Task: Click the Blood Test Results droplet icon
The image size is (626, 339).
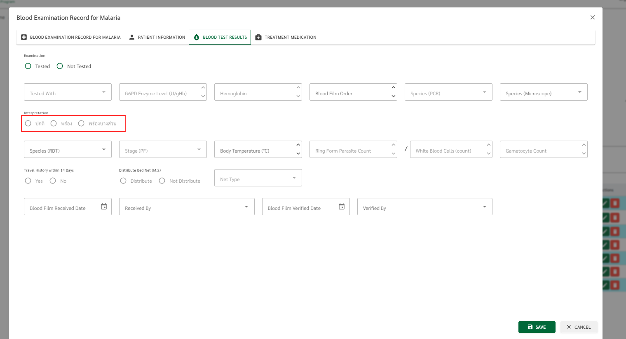Action: pyautogui.click(x=197, y=37)
